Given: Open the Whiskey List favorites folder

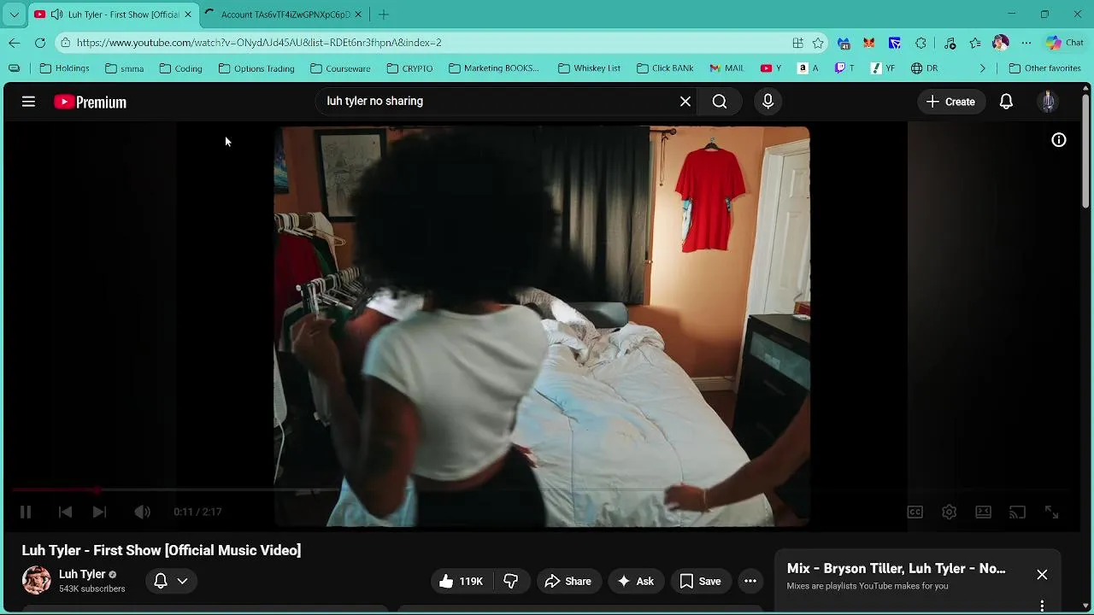Looking at the screenshot, I should (589, 68).
